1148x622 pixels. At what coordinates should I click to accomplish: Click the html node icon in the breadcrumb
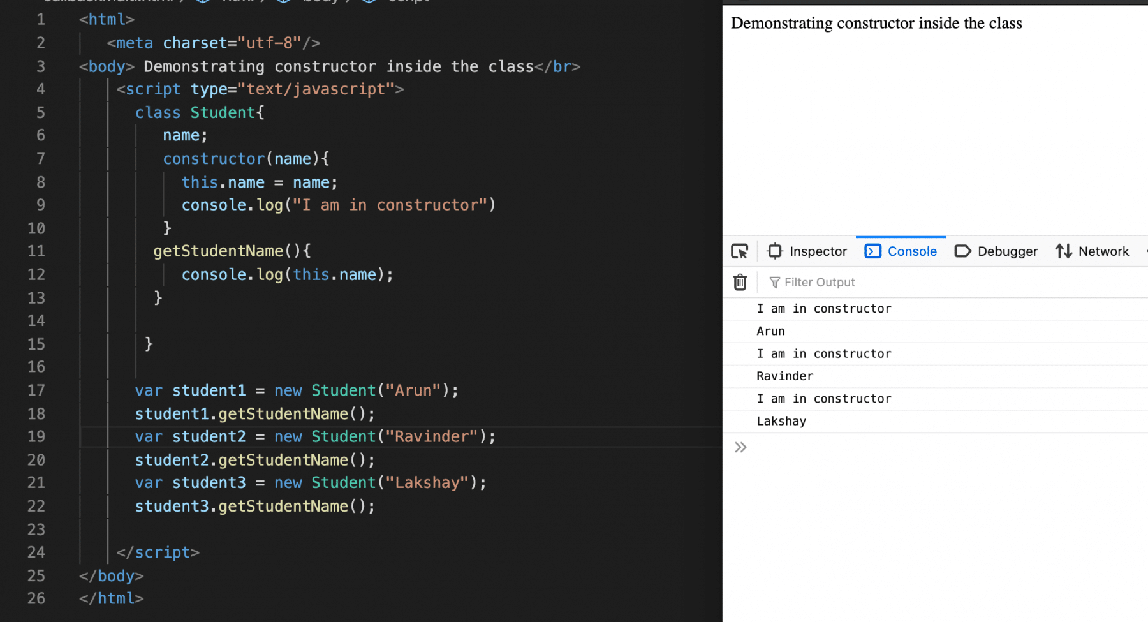203,1
